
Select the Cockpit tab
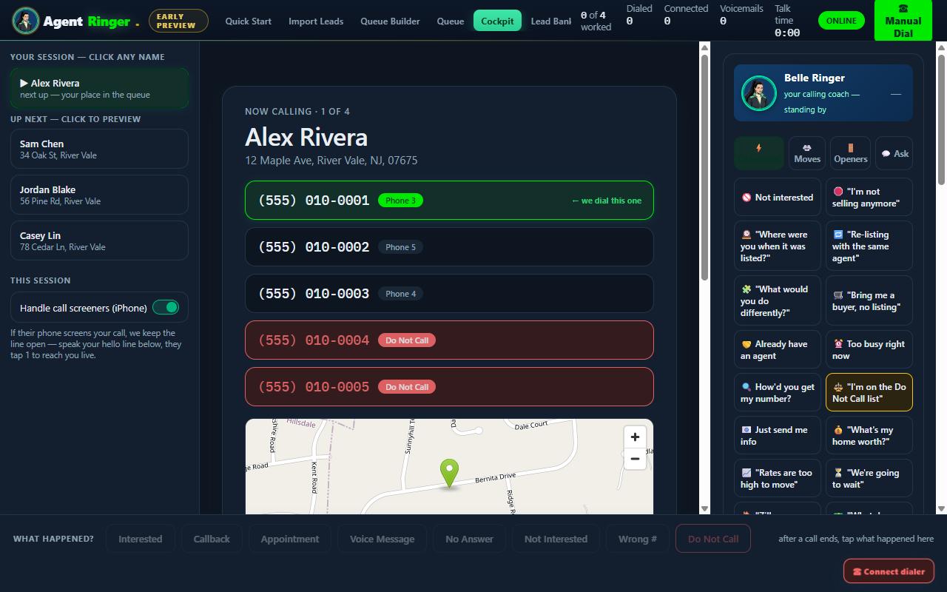pyautogui.click(x=497, y=21)
